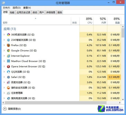The height and width of the screenshot is (115, 126).
Task: Open the 文件(F) menu
Action: coord(6,8)
